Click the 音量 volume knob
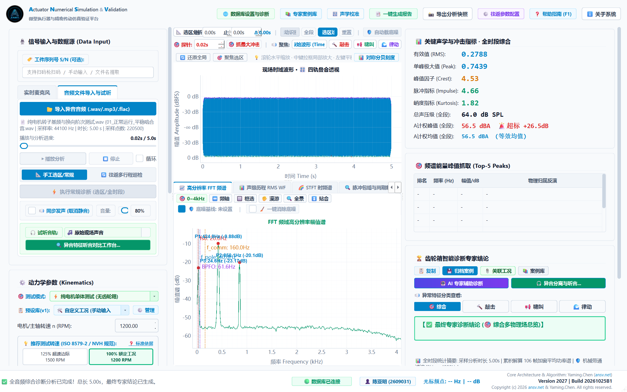Image resolution: width=627 pixels, height=392 pixels. [125, 211]
